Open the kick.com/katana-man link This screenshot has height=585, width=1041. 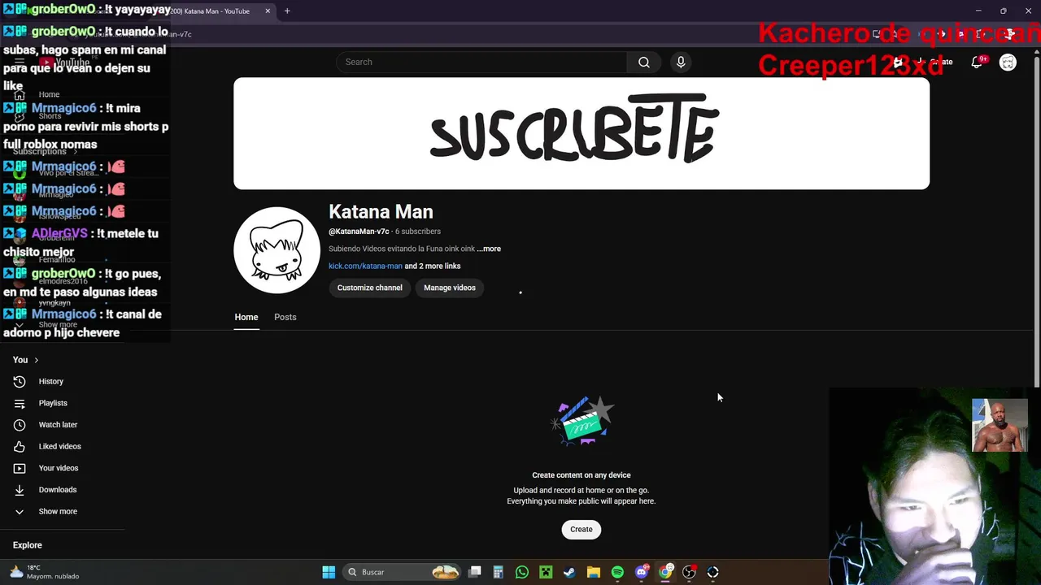click(365, 266)
